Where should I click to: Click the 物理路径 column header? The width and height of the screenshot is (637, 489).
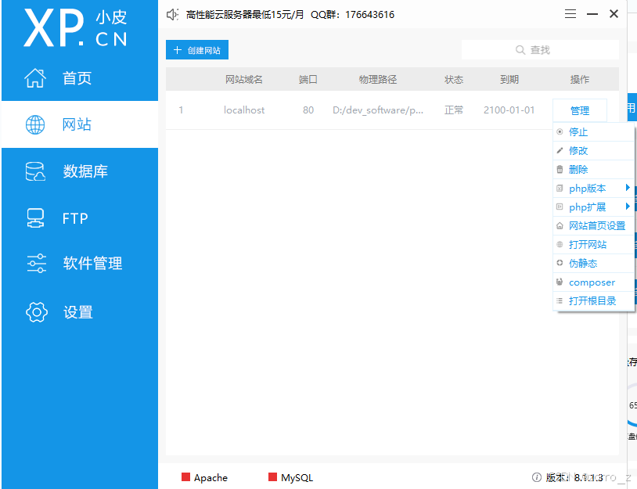(378, 79)
